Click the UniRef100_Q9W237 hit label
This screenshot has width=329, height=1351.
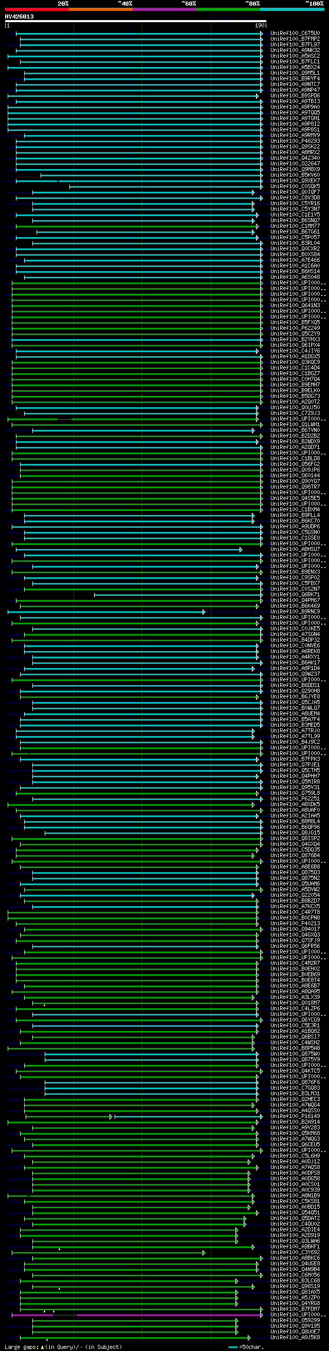click(295, 674)
